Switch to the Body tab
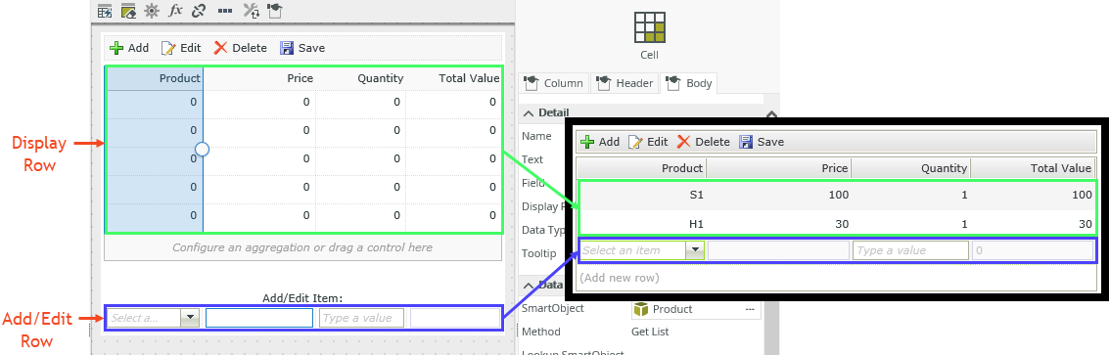The width and height of the screenshot is (1110, 355). [689, 83]
